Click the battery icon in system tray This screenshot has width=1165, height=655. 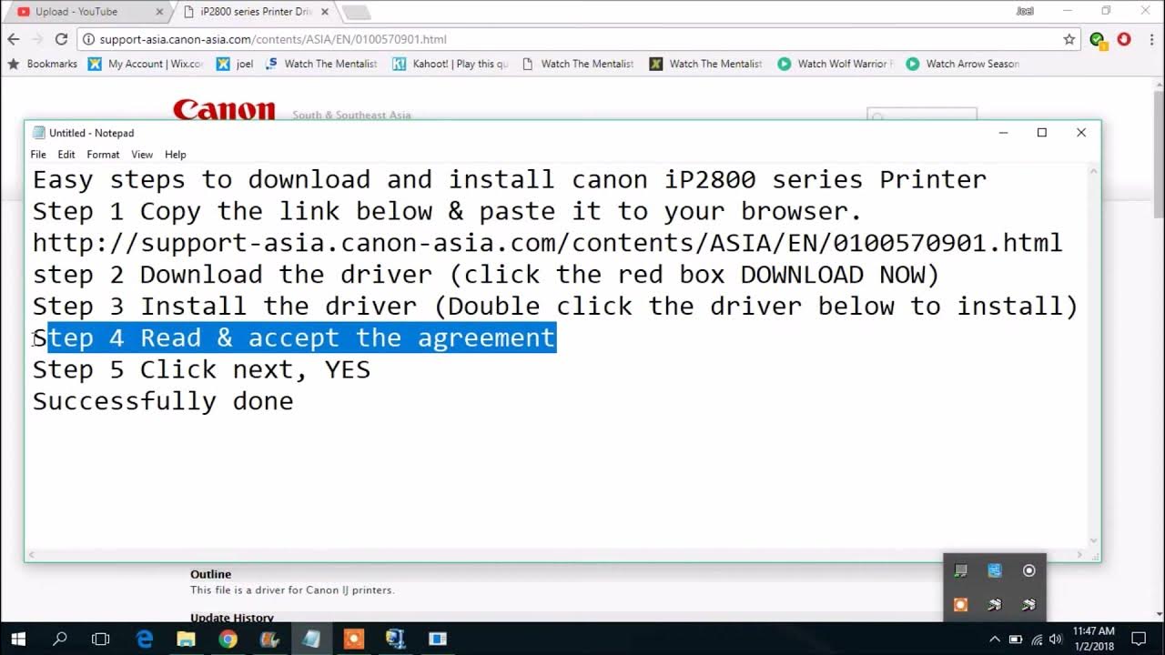coord(1016,639)
